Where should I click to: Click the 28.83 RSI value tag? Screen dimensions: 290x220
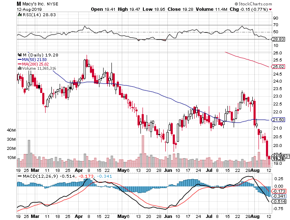tap(278, 39)
